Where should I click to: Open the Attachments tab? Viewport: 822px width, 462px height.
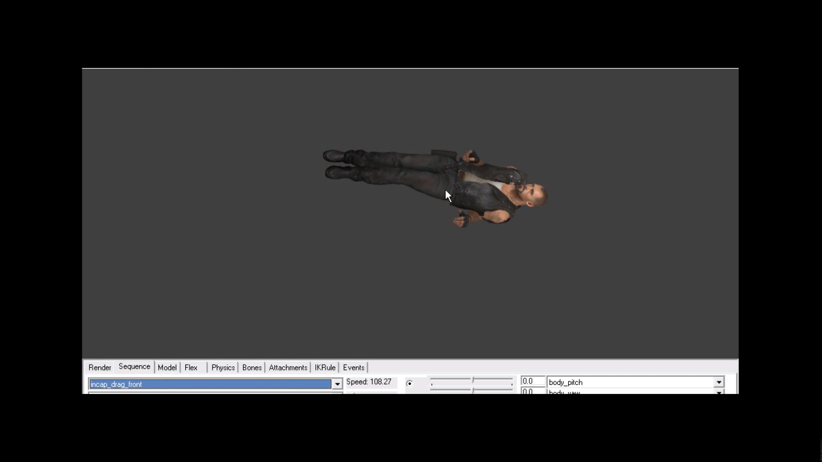pyautogui.click(x=288, y=368)
